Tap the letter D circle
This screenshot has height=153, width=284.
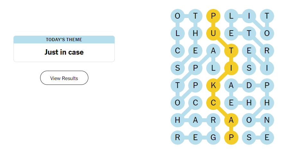click(x=249, y=85)
